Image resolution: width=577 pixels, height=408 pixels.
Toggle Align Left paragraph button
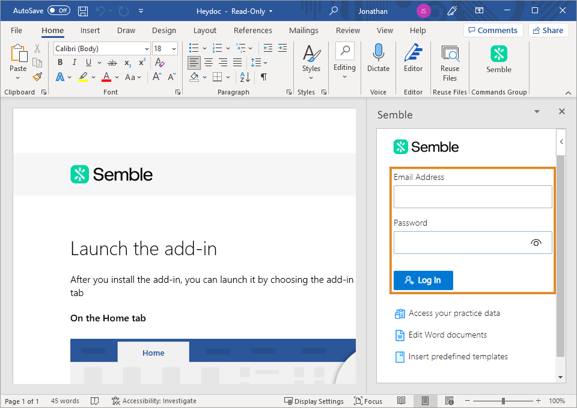194,63
